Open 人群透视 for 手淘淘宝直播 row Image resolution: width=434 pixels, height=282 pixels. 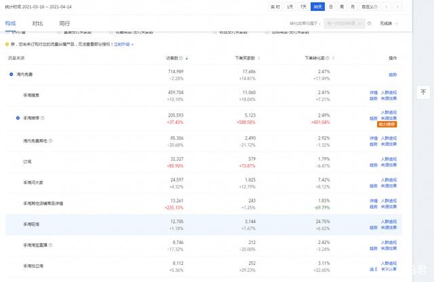click(x=389, y=243)
